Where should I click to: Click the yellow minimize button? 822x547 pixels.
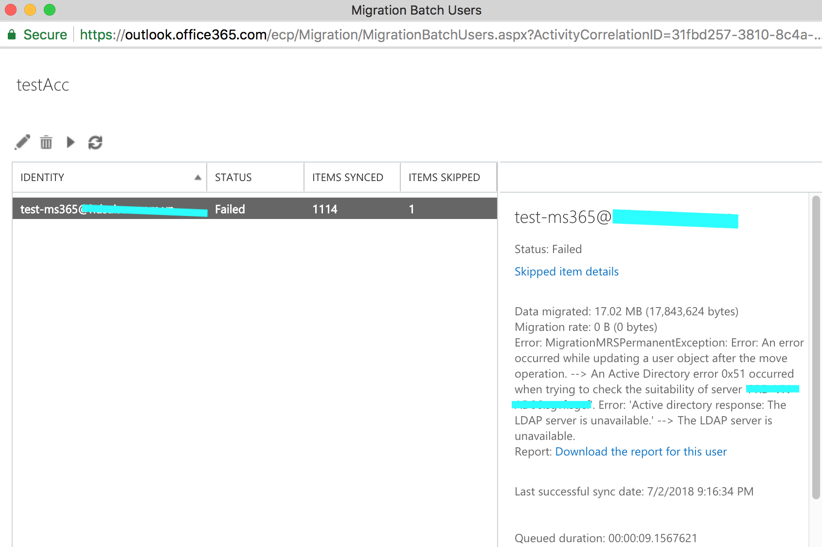30,9
